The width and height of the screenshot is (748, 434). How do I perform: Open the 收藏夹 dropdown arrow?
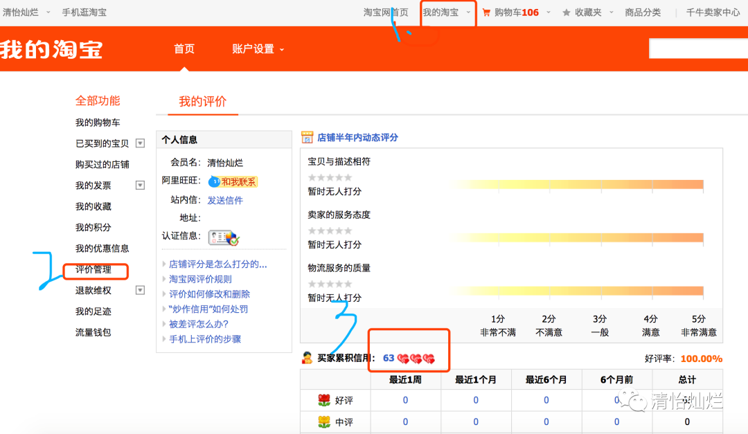click(612, 12)
